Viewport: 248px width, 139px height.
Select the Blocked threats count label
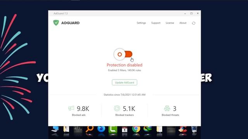point(170,115)
